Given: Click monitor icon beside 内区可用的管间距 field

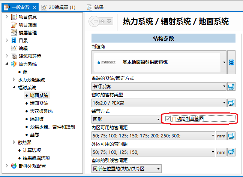Looking at the screenshot, I should point(231,136).
